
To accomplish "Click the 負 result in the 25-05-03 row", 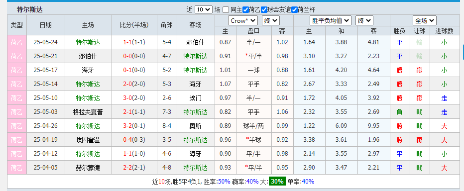I will (x=399, y=112).
